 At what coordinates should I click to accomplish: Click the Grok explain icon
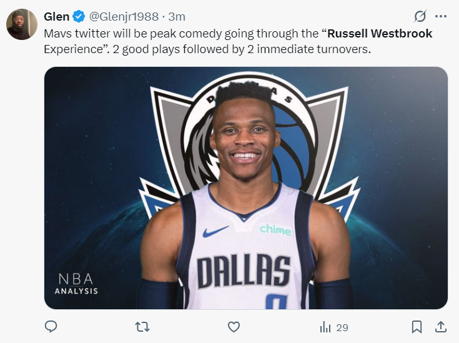click(420, 16)
